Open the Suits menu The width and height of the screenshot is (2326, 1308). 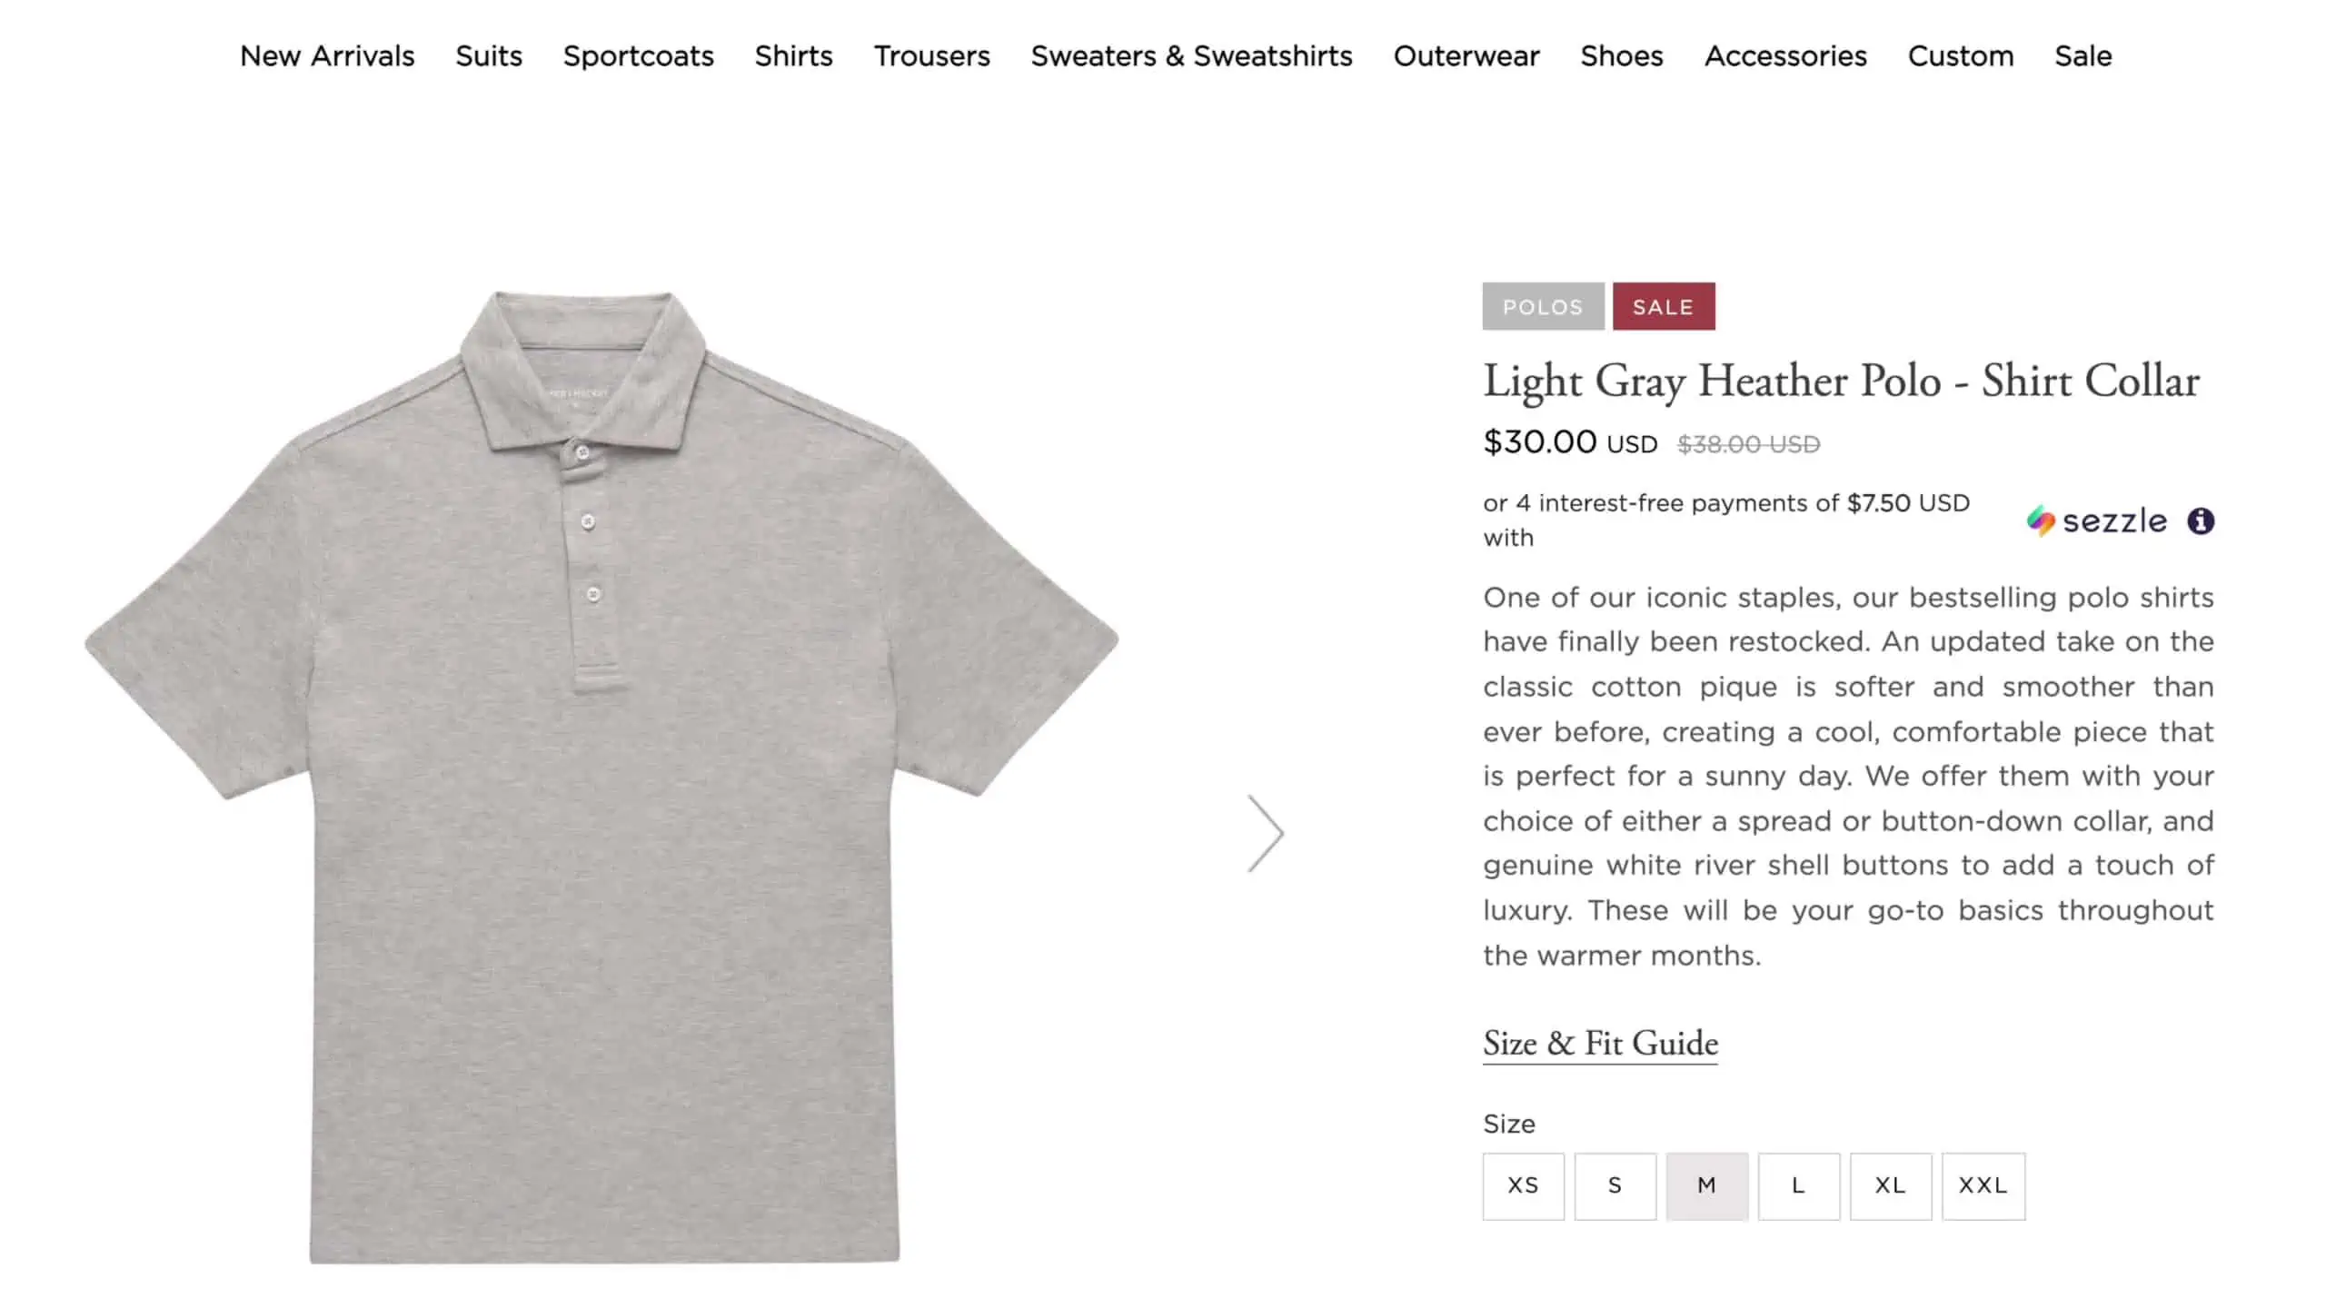click(x=488, y=56)
